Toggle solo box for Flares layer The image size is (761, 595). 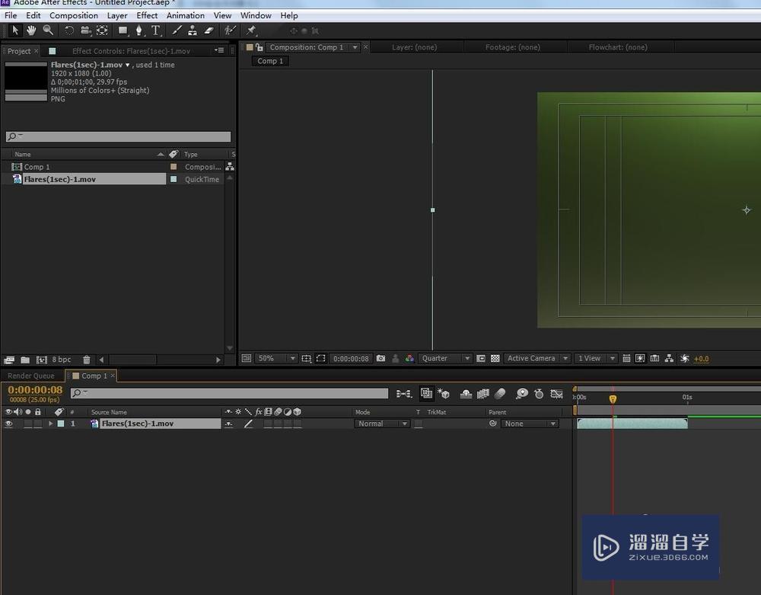(27, 424)
